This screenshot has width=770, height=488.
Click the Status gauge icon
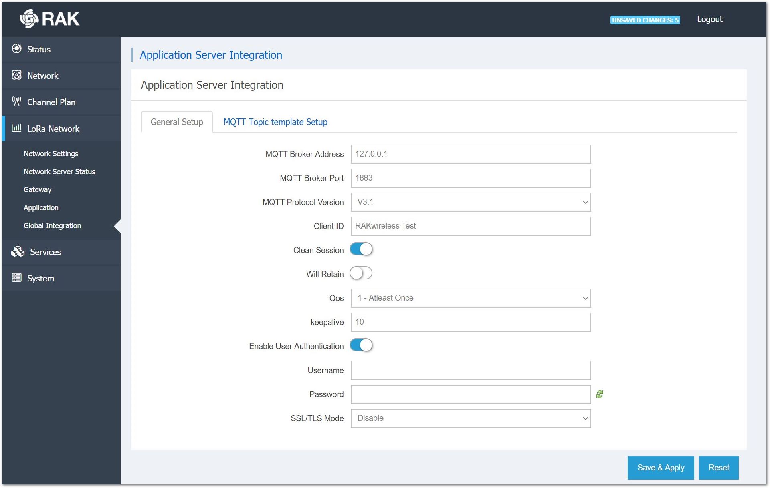pyautogui.click(x=16, y=49)
